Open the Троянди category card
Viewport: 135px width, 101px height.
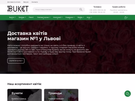[x=61, y=95]
